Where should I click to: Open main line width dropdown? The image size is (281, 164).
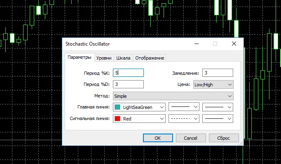(218, 107)
